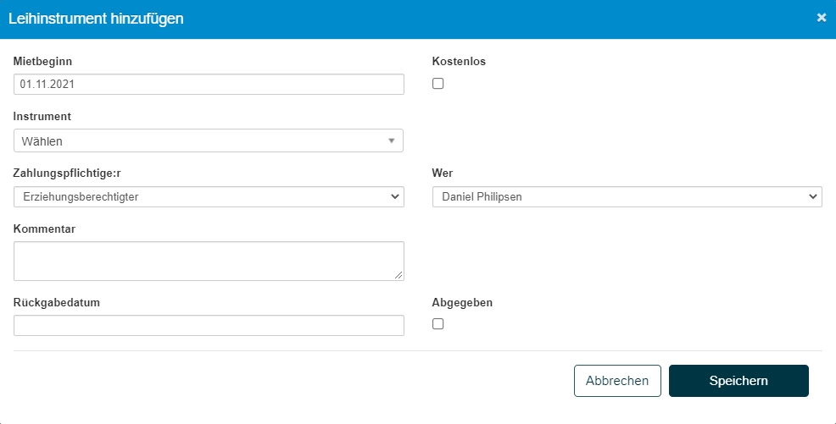836x424 pixels.
Task: Click the Kostenlos label
Action: [459, 61]
